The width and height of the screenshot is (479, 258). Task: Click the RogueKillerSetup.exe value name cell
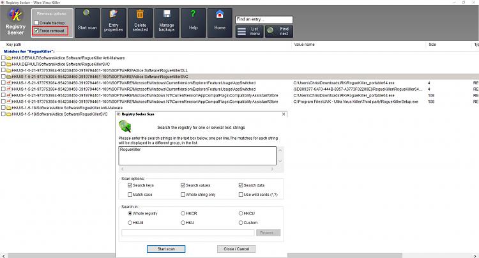(356, 102)
